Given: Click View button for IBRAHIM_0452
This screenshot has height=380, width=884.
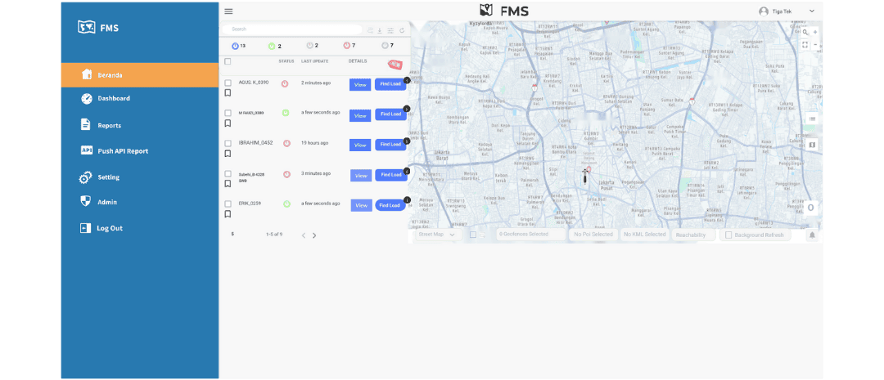Looking at the screenshot, I should pos(360,145).
